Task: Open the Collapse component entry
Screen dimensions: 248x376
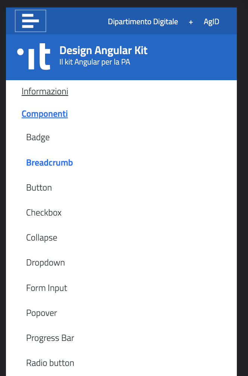Action: click(x=41, y=238)
